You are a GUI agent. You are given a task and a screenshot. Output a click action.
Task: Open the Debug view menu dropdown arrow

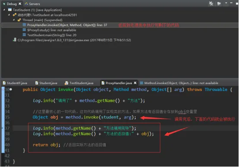click(226, 3)
